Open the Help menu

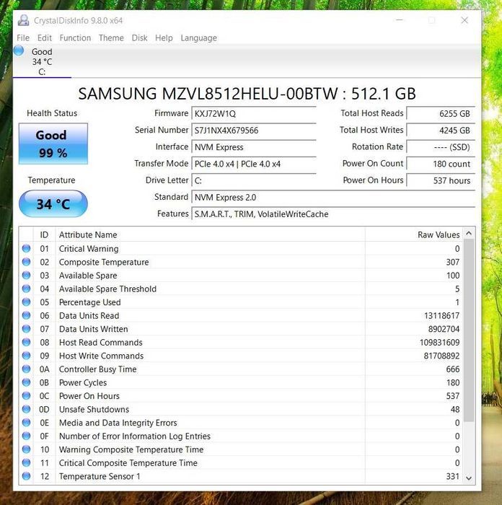164,38
